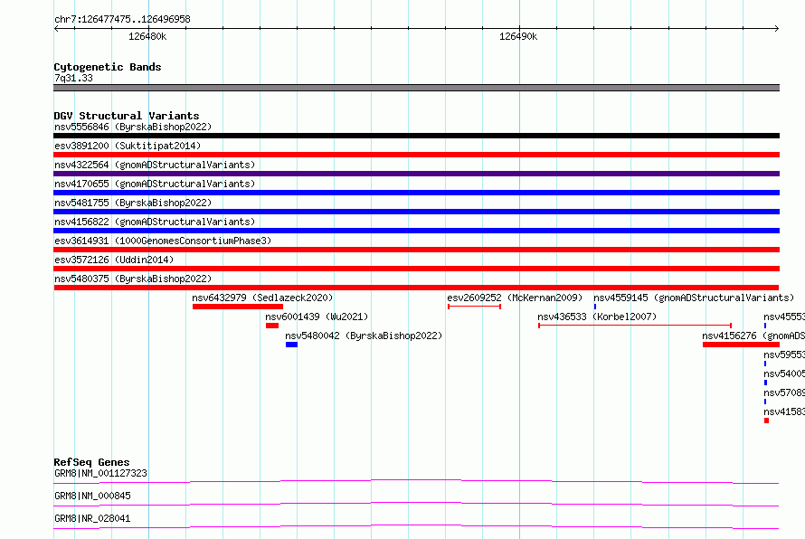Click the magenta GRM8|NR_028041 transcript line
Screen dimensions: 805x539
click(x=416, y=526)
